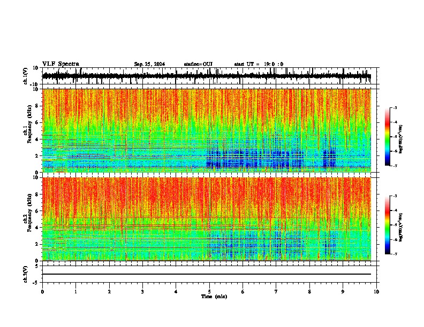This screenshot has height=327, width=424.
Task: Click the "station=OUI" label
Action: click(x=198, y=64)
